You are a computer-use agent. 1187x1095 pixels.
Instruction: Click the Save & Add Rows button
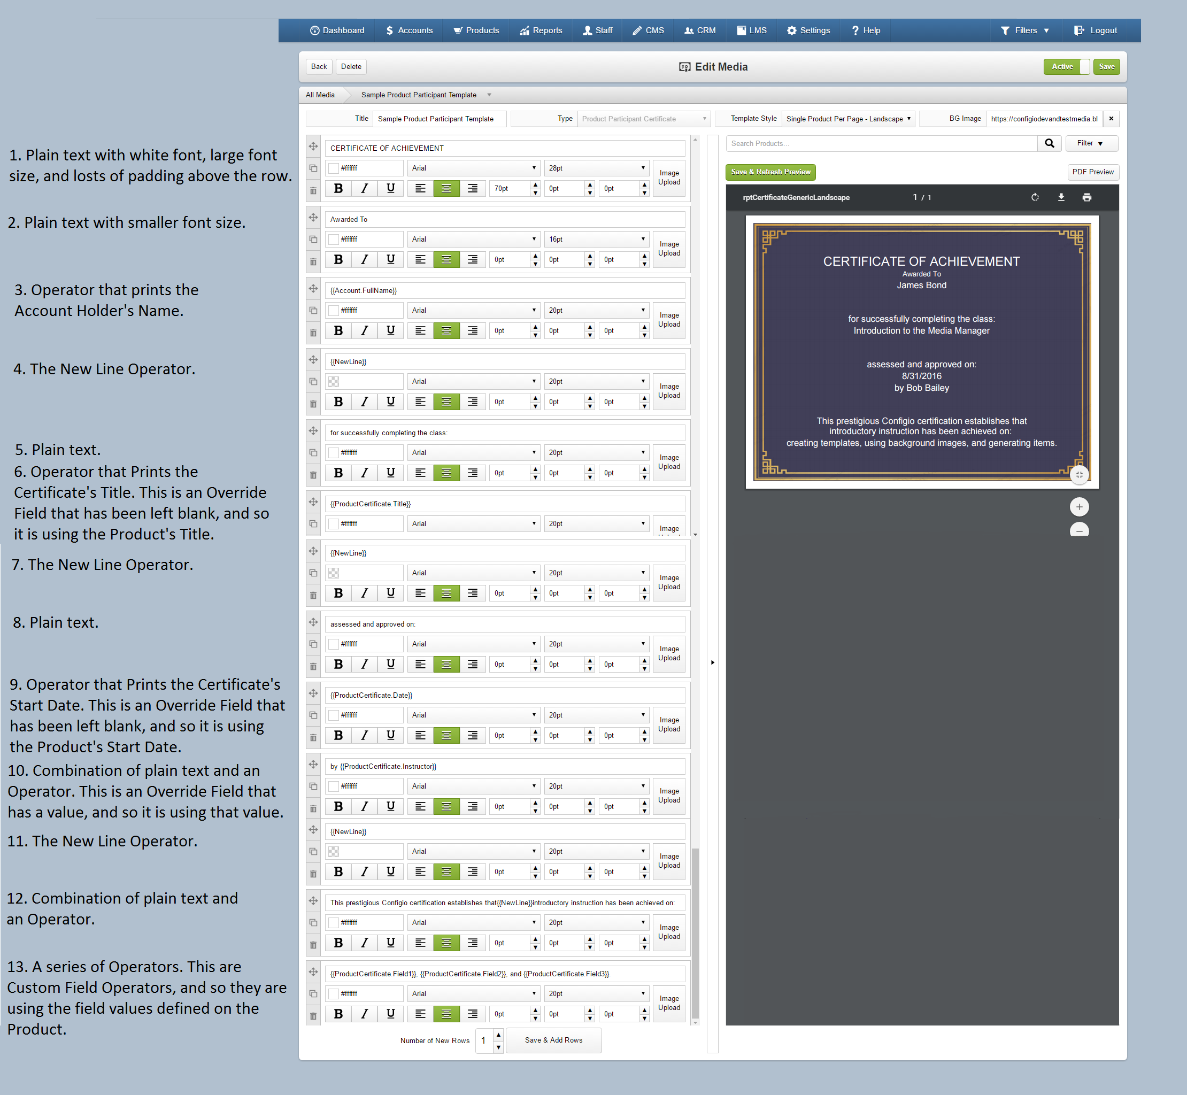coord(553,1040)
